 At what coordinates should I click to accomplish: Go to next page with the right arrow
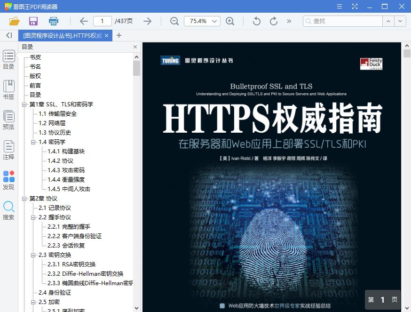(x=148, y=21)
